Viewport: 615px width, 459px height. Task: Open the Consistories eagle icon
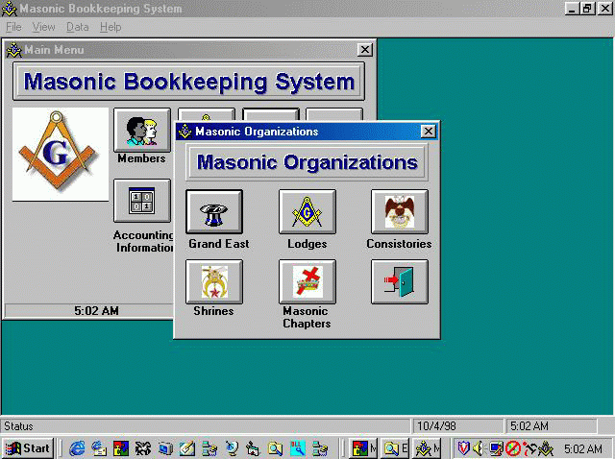click(x=399, y=212)
